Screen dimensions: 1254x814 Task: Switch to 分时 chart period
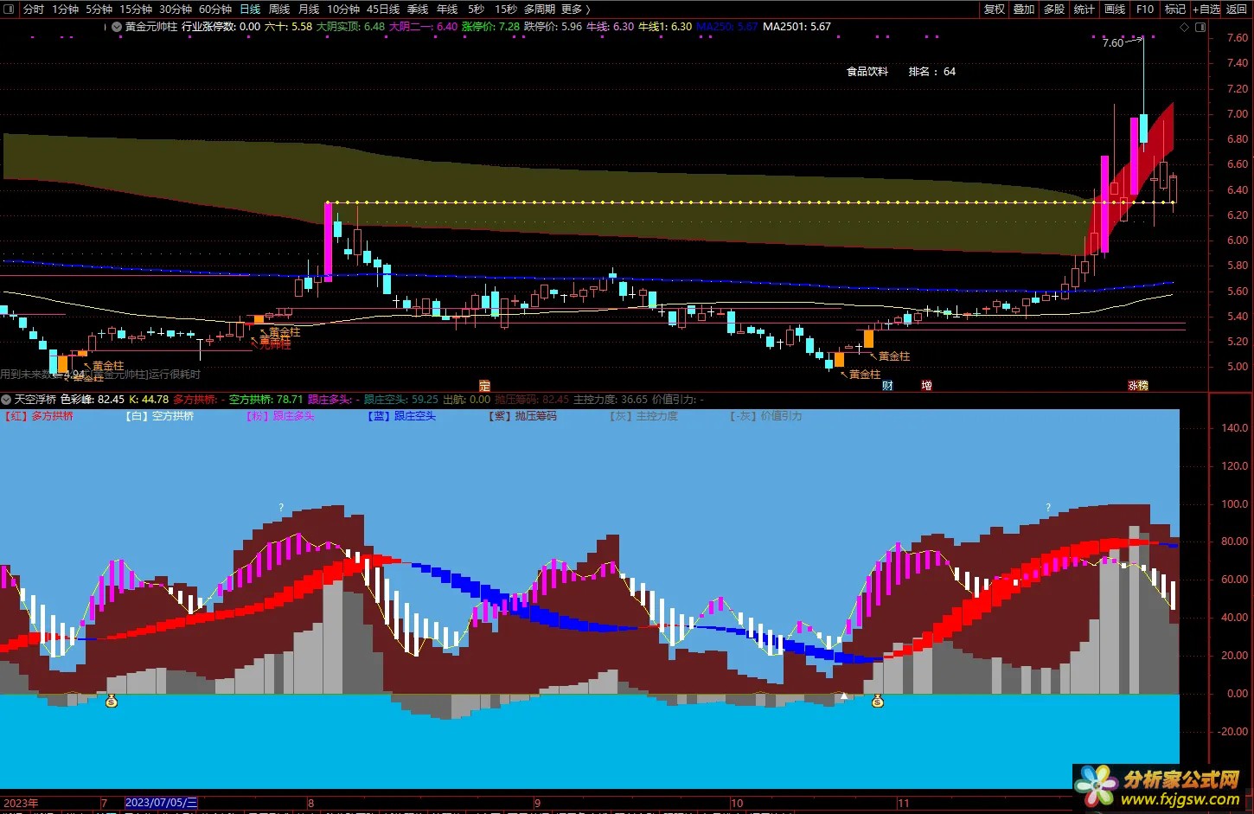pyautogui.click(x=34, y=9)
